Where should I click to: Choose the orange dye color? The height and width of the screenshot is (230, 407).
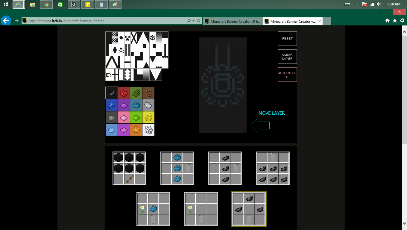pyautogui.click(x=136, y=130)
